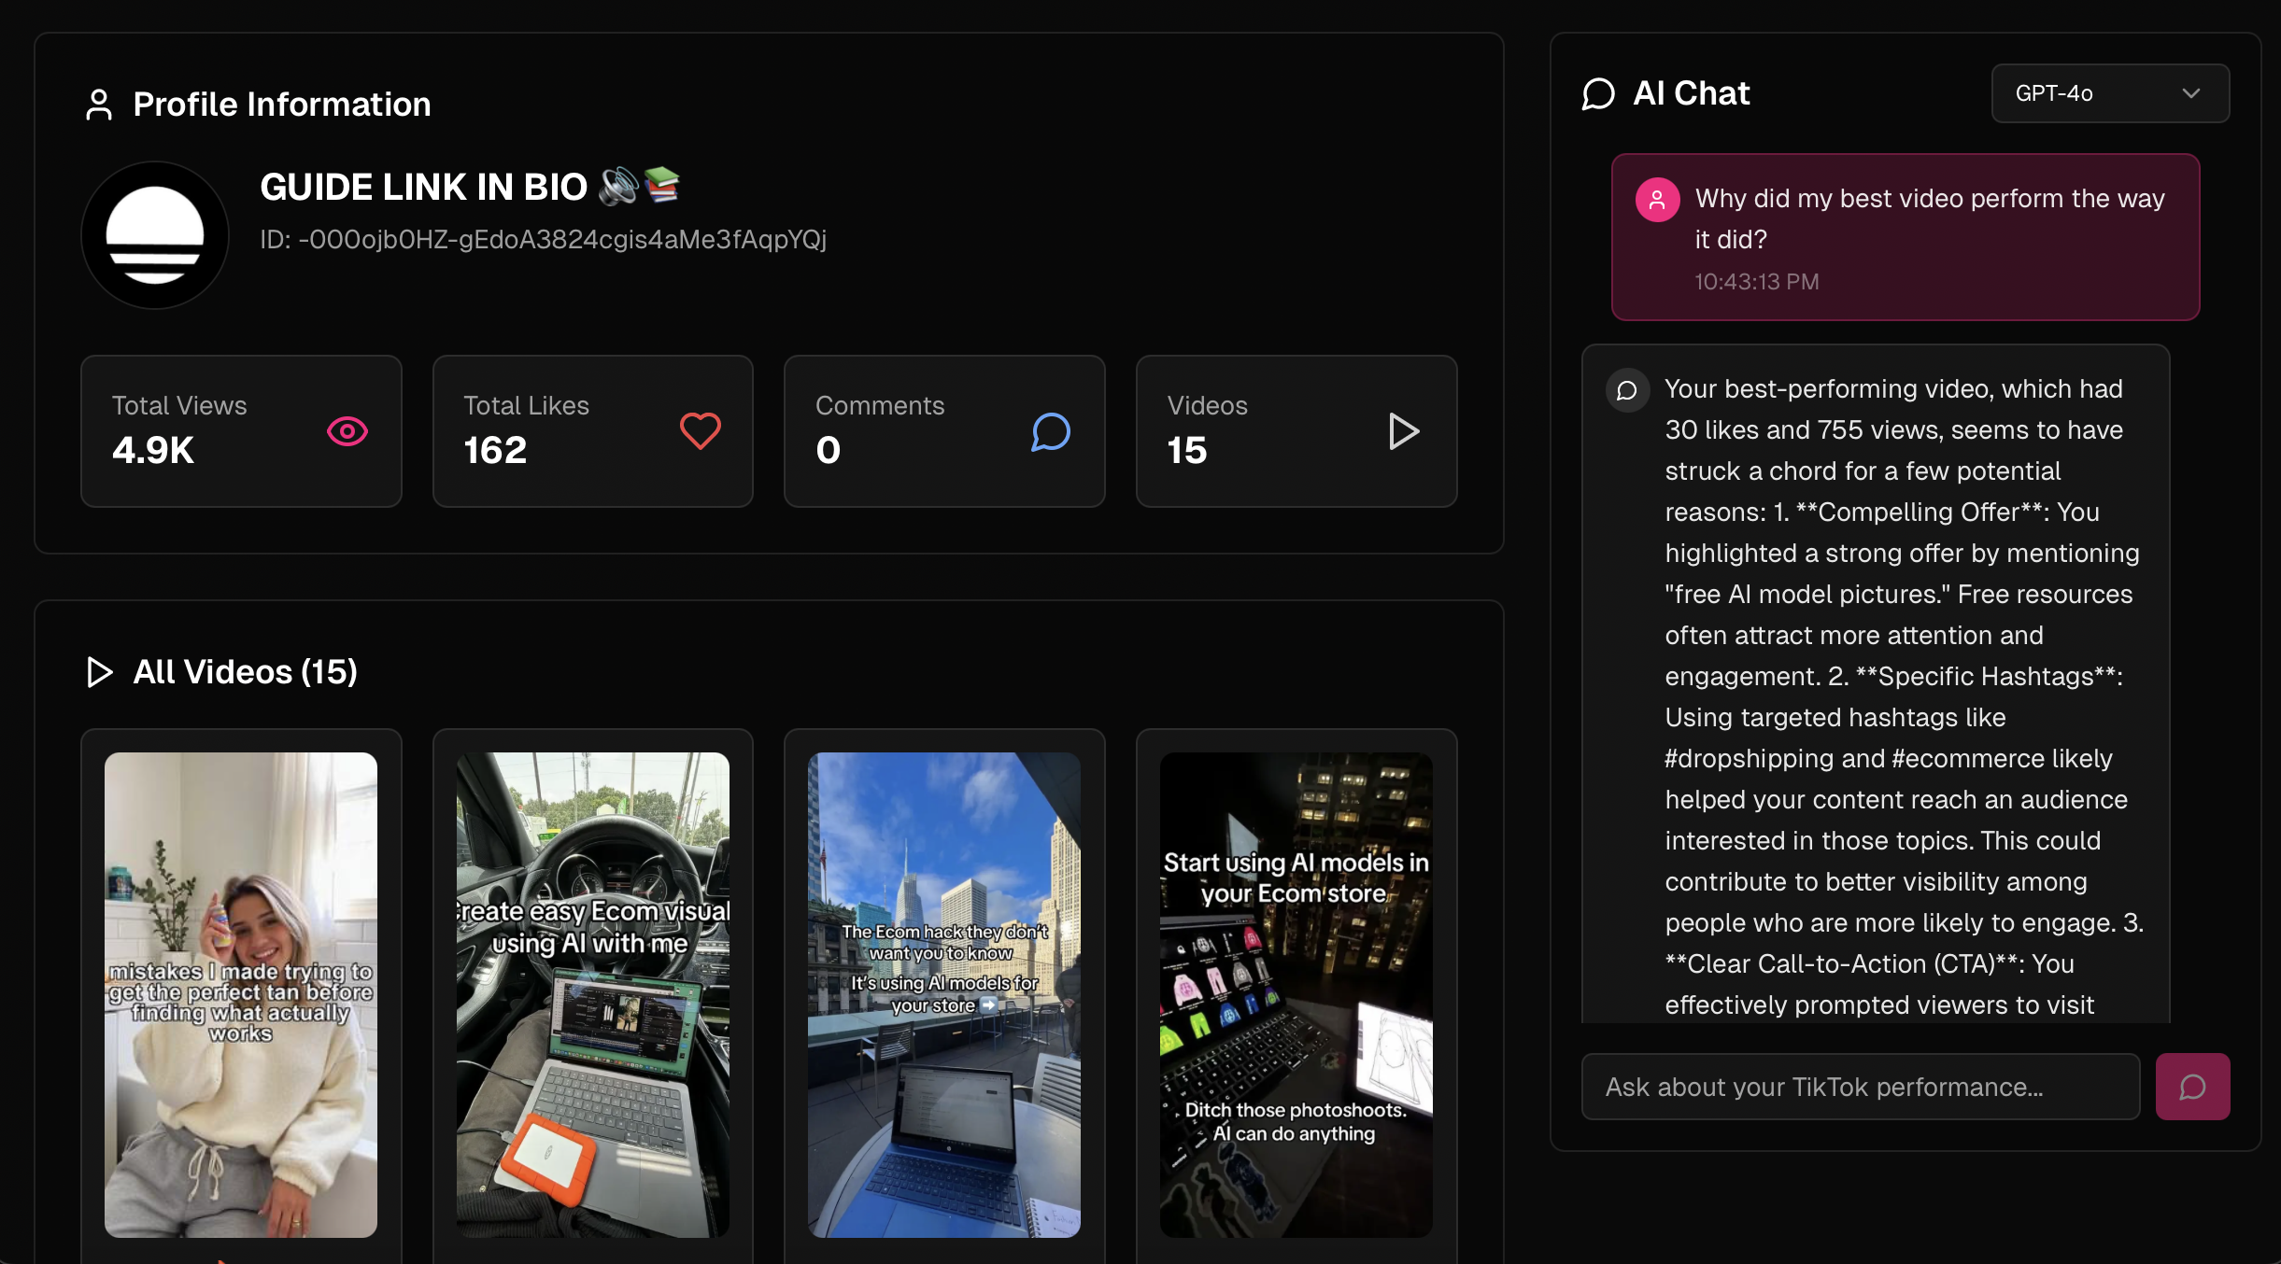
Task: Open Start using AI models video thumbnail
Action: coord(1296,994)
